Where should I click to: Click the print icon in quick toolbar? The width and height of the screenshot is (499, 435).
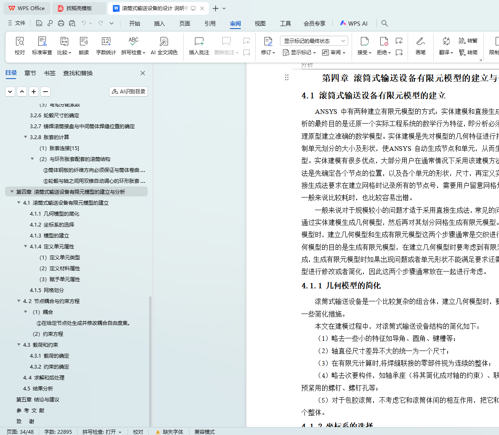pos(61,23)
